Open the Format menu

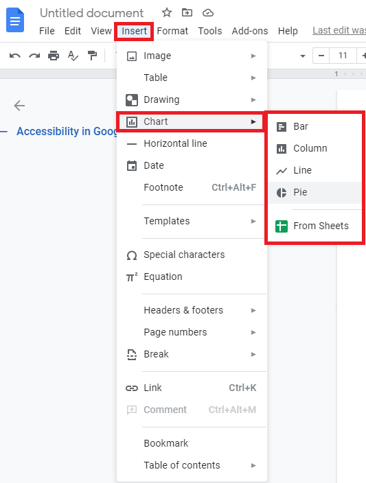[172, 31]
